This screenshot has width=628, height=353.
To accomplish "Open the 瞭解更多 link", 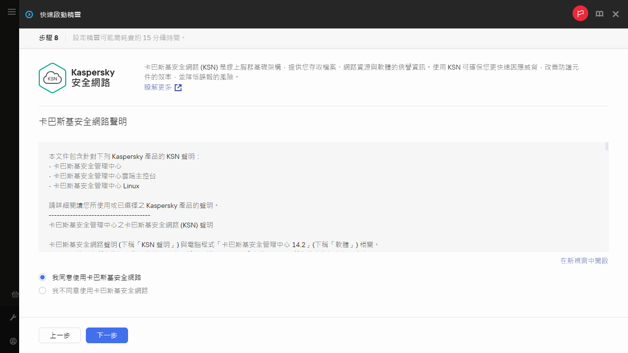I will click(158, 87).
